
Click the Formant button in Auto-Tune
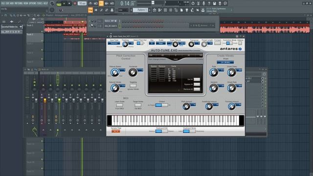point(218,43)
